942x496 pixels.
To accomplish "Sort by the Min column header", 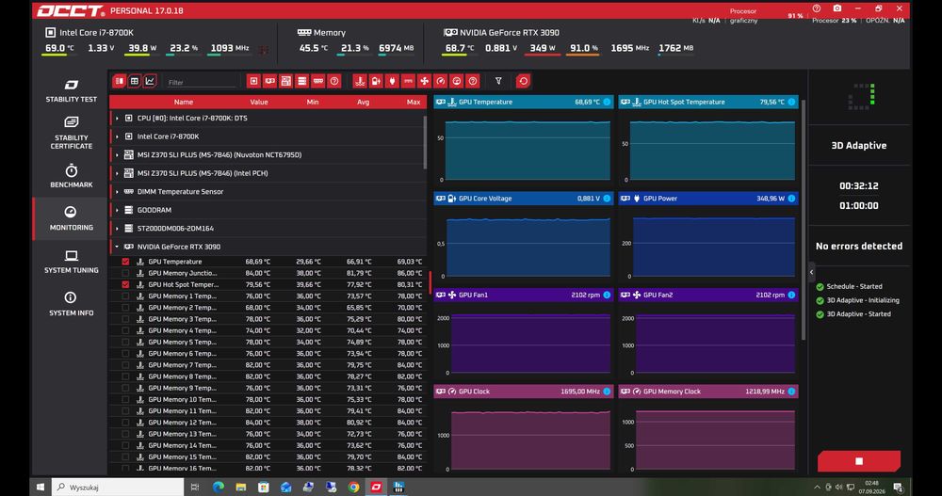I will click(x=313, y=102).
